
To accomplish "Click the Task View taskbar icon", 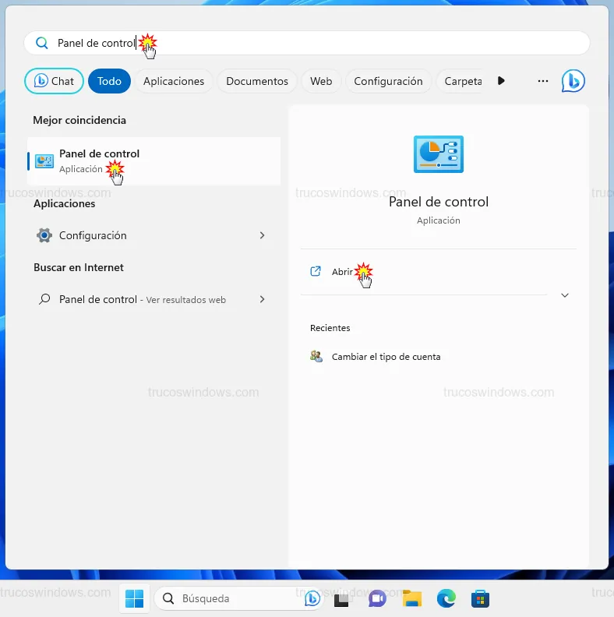I will (x=342, y=598).
